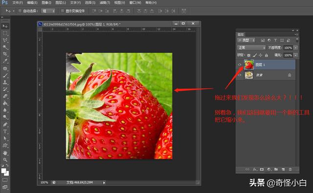The width and height of the screenshot is (313, 193).
Task: Filter layers by smart objects
Action: [x=288, y=40]
